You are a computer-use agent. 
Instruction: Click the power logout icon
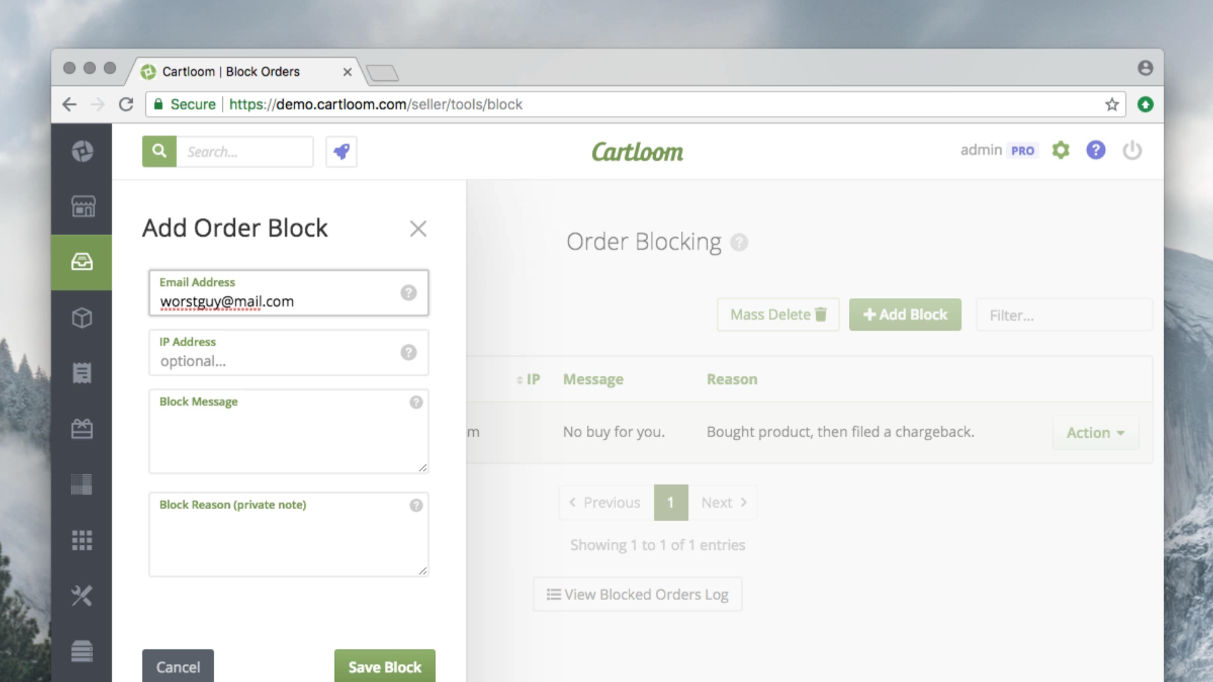[1132, 150]
